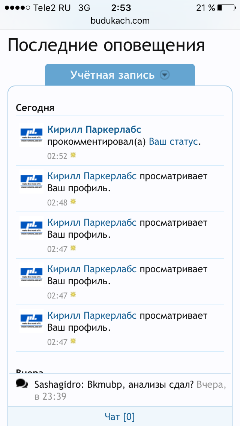This screenshot has height=426, width=240.
Task: Open the Sashagidro chat message preview
Action: tap(124, 390)
